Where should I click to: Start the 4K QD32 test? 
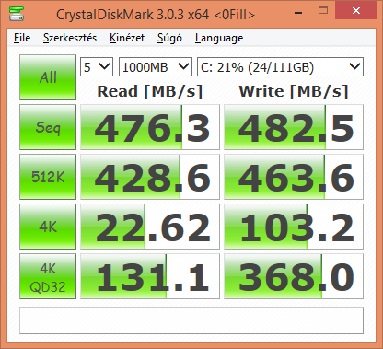click(48, 276)
